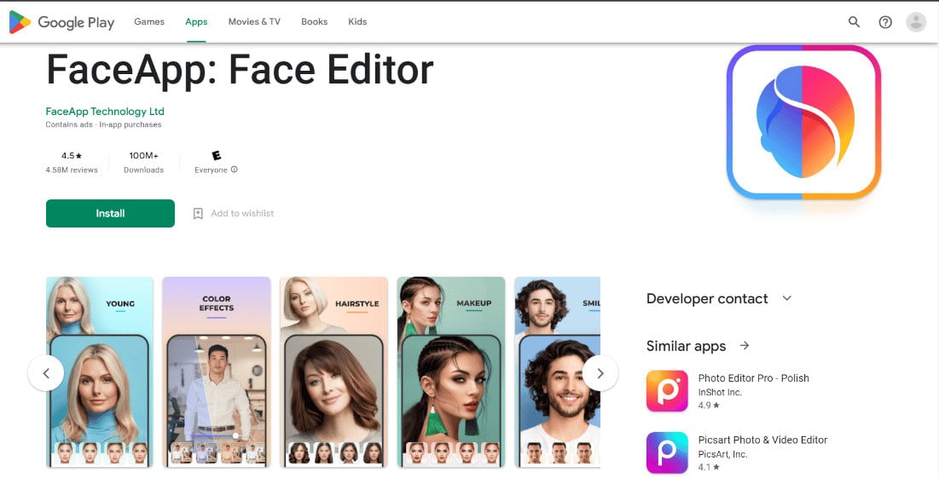The image size is (939, 478).
Task: Select the Apps tab
Action: tap(196, 21)
